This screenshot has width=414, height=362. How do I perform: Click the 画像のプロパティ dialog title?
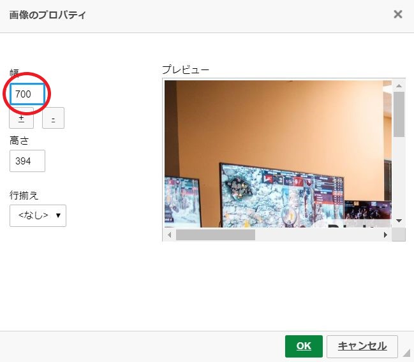(x=48, y=15)
